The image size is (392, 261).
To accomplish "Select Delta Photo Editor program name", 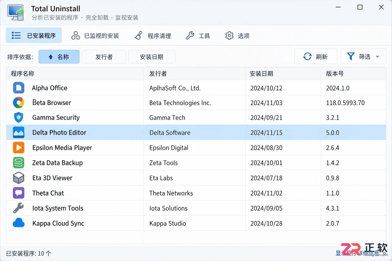I will pyautogui.click(x=59, y=132).
